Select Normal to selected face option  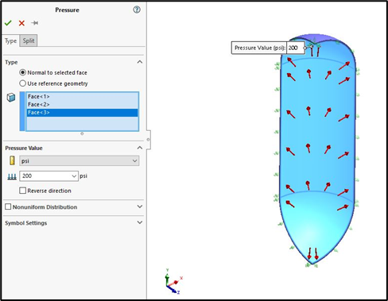(23, 72)
